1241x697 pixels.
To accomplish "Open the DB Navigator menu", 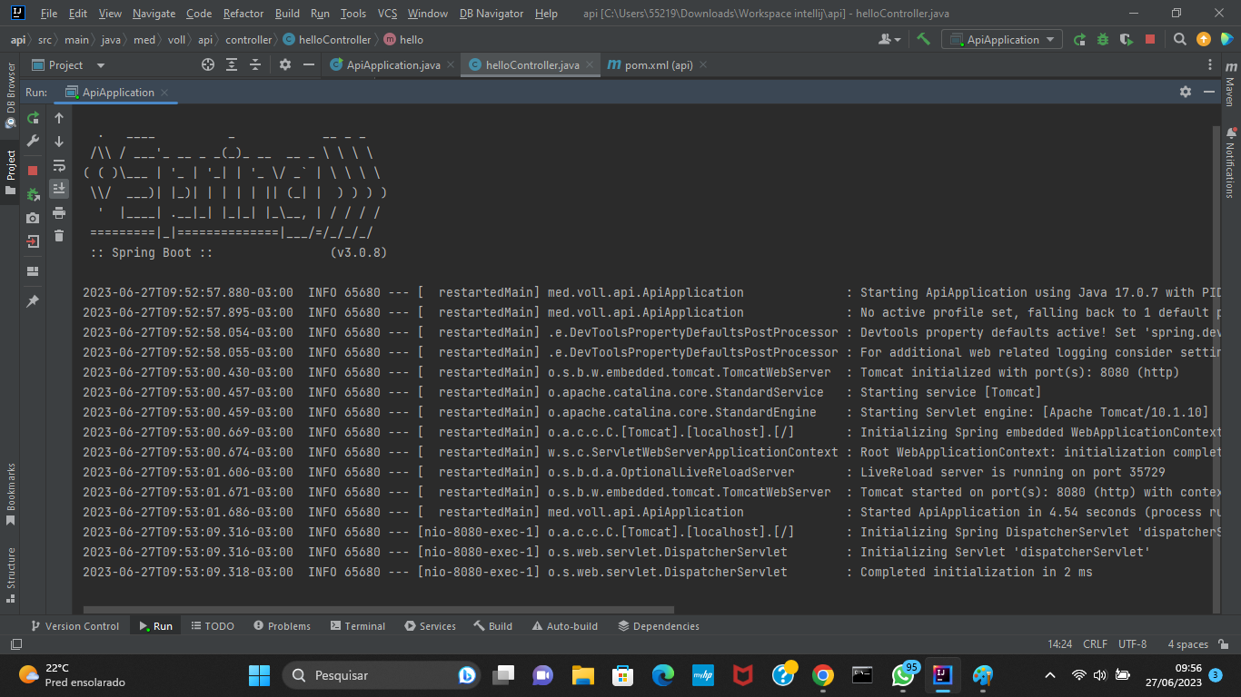I will point(491,14).
